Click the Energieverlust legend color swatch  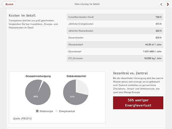(x=56, y=111)
